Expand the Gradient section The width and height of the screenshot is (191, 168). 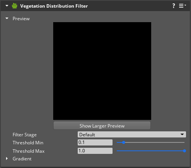[x=7, y=158]
